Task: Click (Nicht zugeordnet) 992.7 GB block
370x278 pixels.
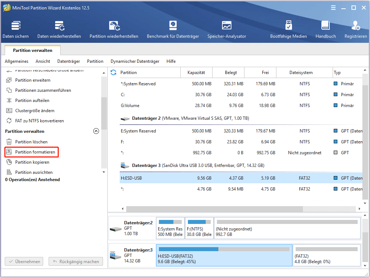Action: [287, 228]
